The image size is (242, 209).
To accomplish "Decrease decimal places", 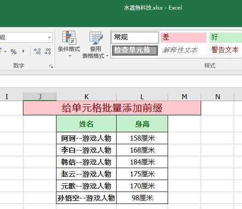I will coord(47,51).
